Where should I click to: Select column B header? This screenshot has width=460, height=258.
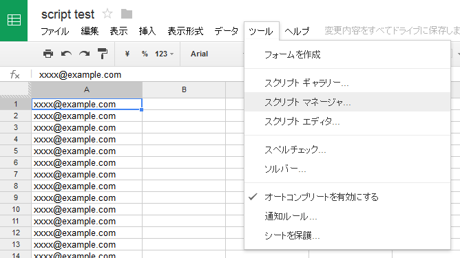tap(184, 89)
